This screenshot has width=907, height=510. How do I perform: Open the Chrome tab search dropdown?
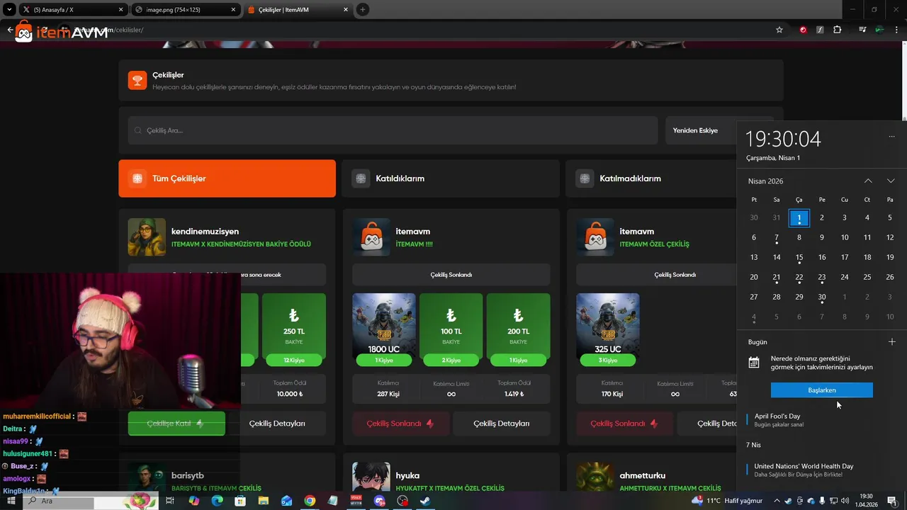[x=10, y=9]
